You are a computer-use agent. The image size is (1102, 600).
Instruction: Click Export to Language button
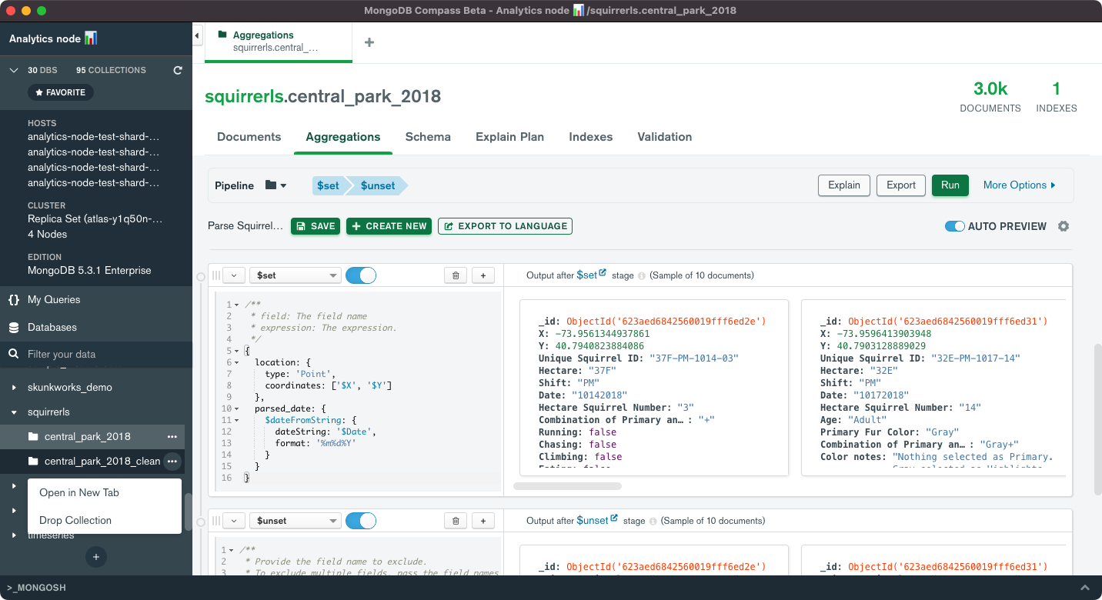[505, 226]
